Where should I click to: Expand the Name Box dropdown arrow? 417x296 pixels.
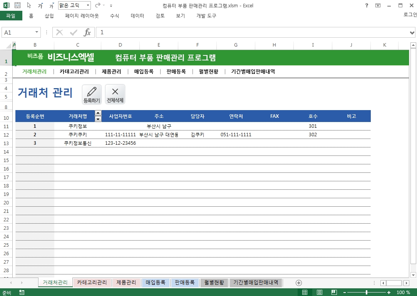coord(37,33)
